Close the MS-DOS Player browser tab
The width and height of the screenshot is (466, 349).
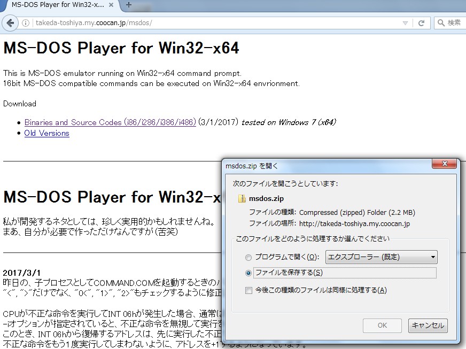111,5
